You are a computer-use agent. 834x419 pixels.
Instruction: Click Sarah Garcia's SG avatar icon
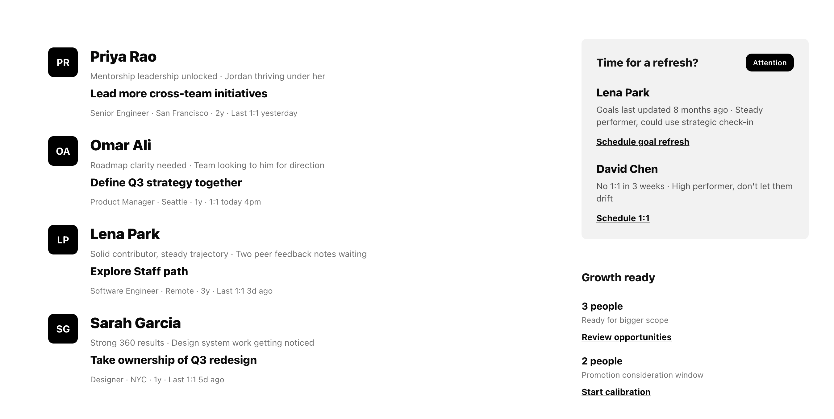(x=63, y=328)
